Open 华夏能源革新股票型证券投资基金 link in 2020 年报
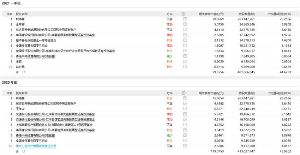Image resolution: width=300 pixels, height=155 pixels. click(55, 130)
